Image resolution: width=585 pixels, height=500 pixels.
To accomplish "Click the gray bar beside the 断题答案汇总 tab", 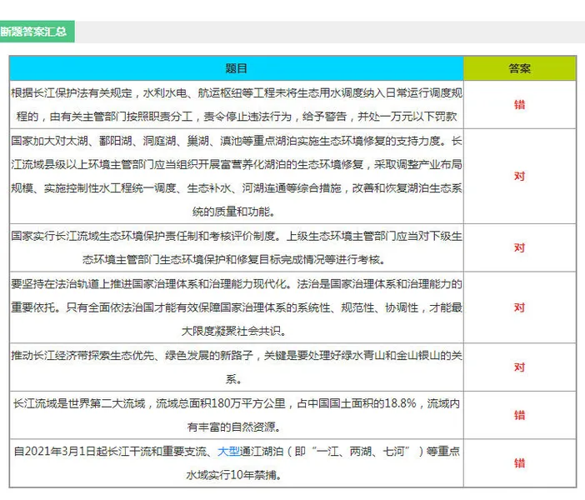I will tap(333, 32).
